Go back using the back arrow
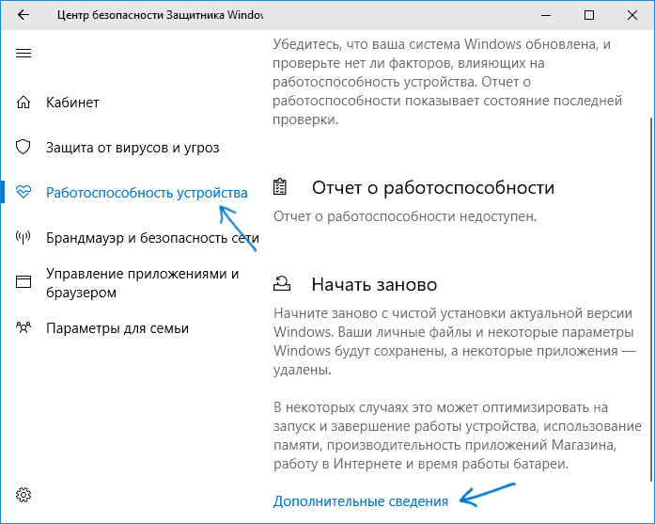 tap(23, 15)
